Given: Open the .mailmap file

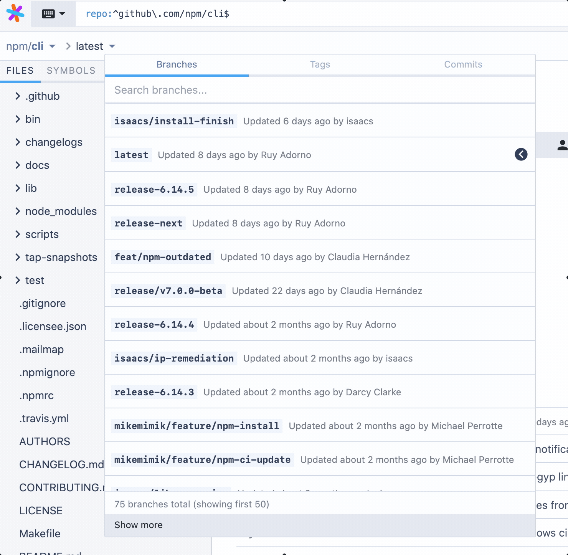Looking at the screenshot, I should tap(41, 349).
